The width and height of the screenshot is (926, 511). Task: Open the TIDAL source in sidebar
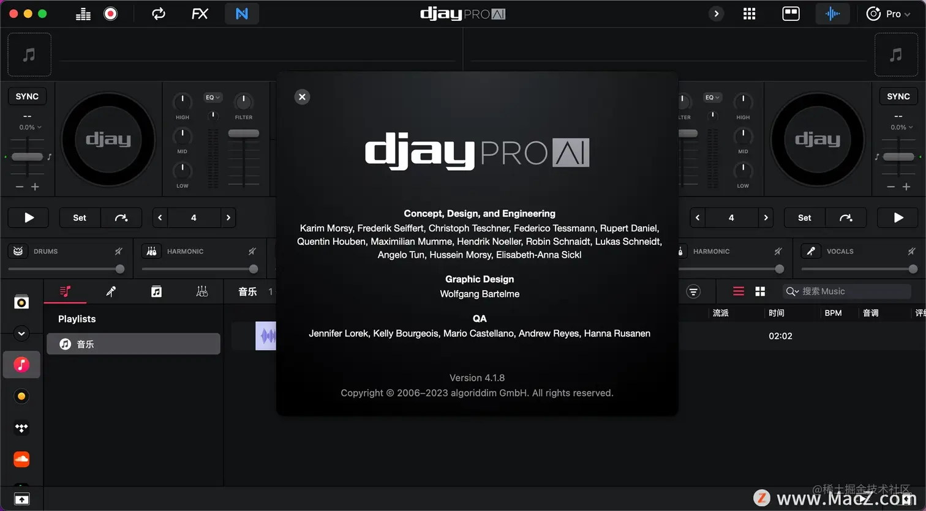21,428
